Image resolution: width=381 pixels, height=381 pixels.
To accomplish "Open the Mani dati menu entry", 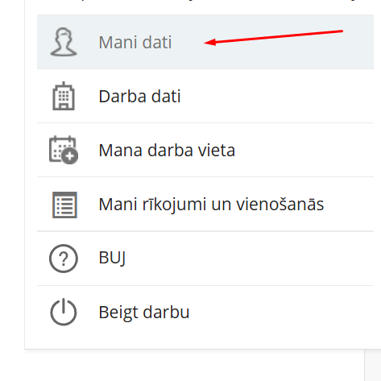I will click(205, 42).
